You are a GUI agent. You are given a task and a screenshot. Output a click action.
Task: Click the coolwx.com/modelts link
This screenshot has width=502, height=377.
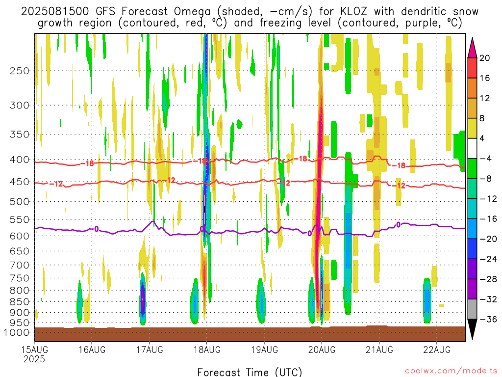click(x=451, y=371)
